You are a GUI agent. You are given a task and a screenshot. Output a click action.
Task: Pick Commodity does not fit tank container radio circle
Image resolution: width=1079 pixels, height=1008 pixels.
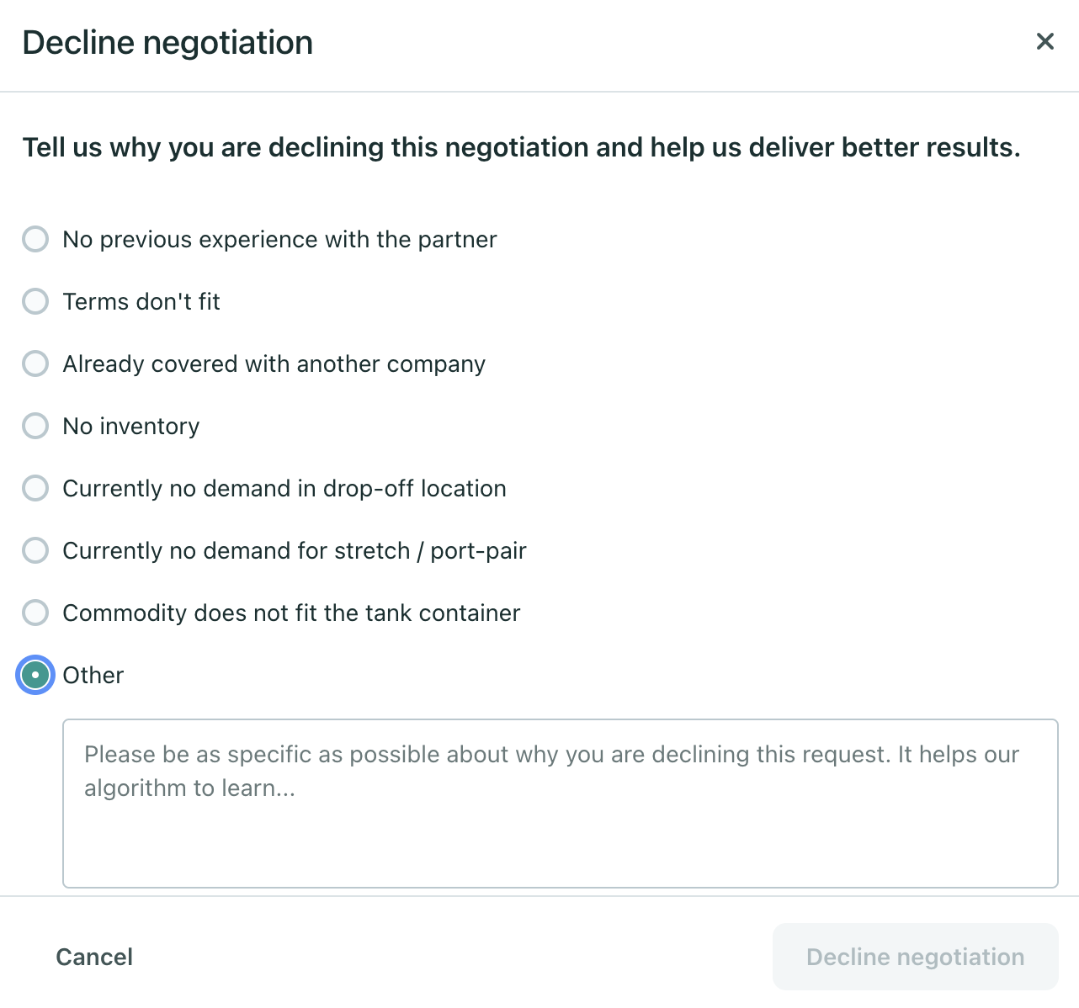35,613
